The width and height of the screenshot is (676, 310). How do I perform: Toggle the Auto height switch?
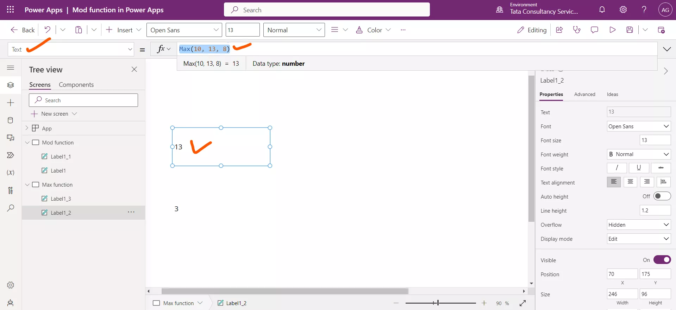[x=662, y=196]
